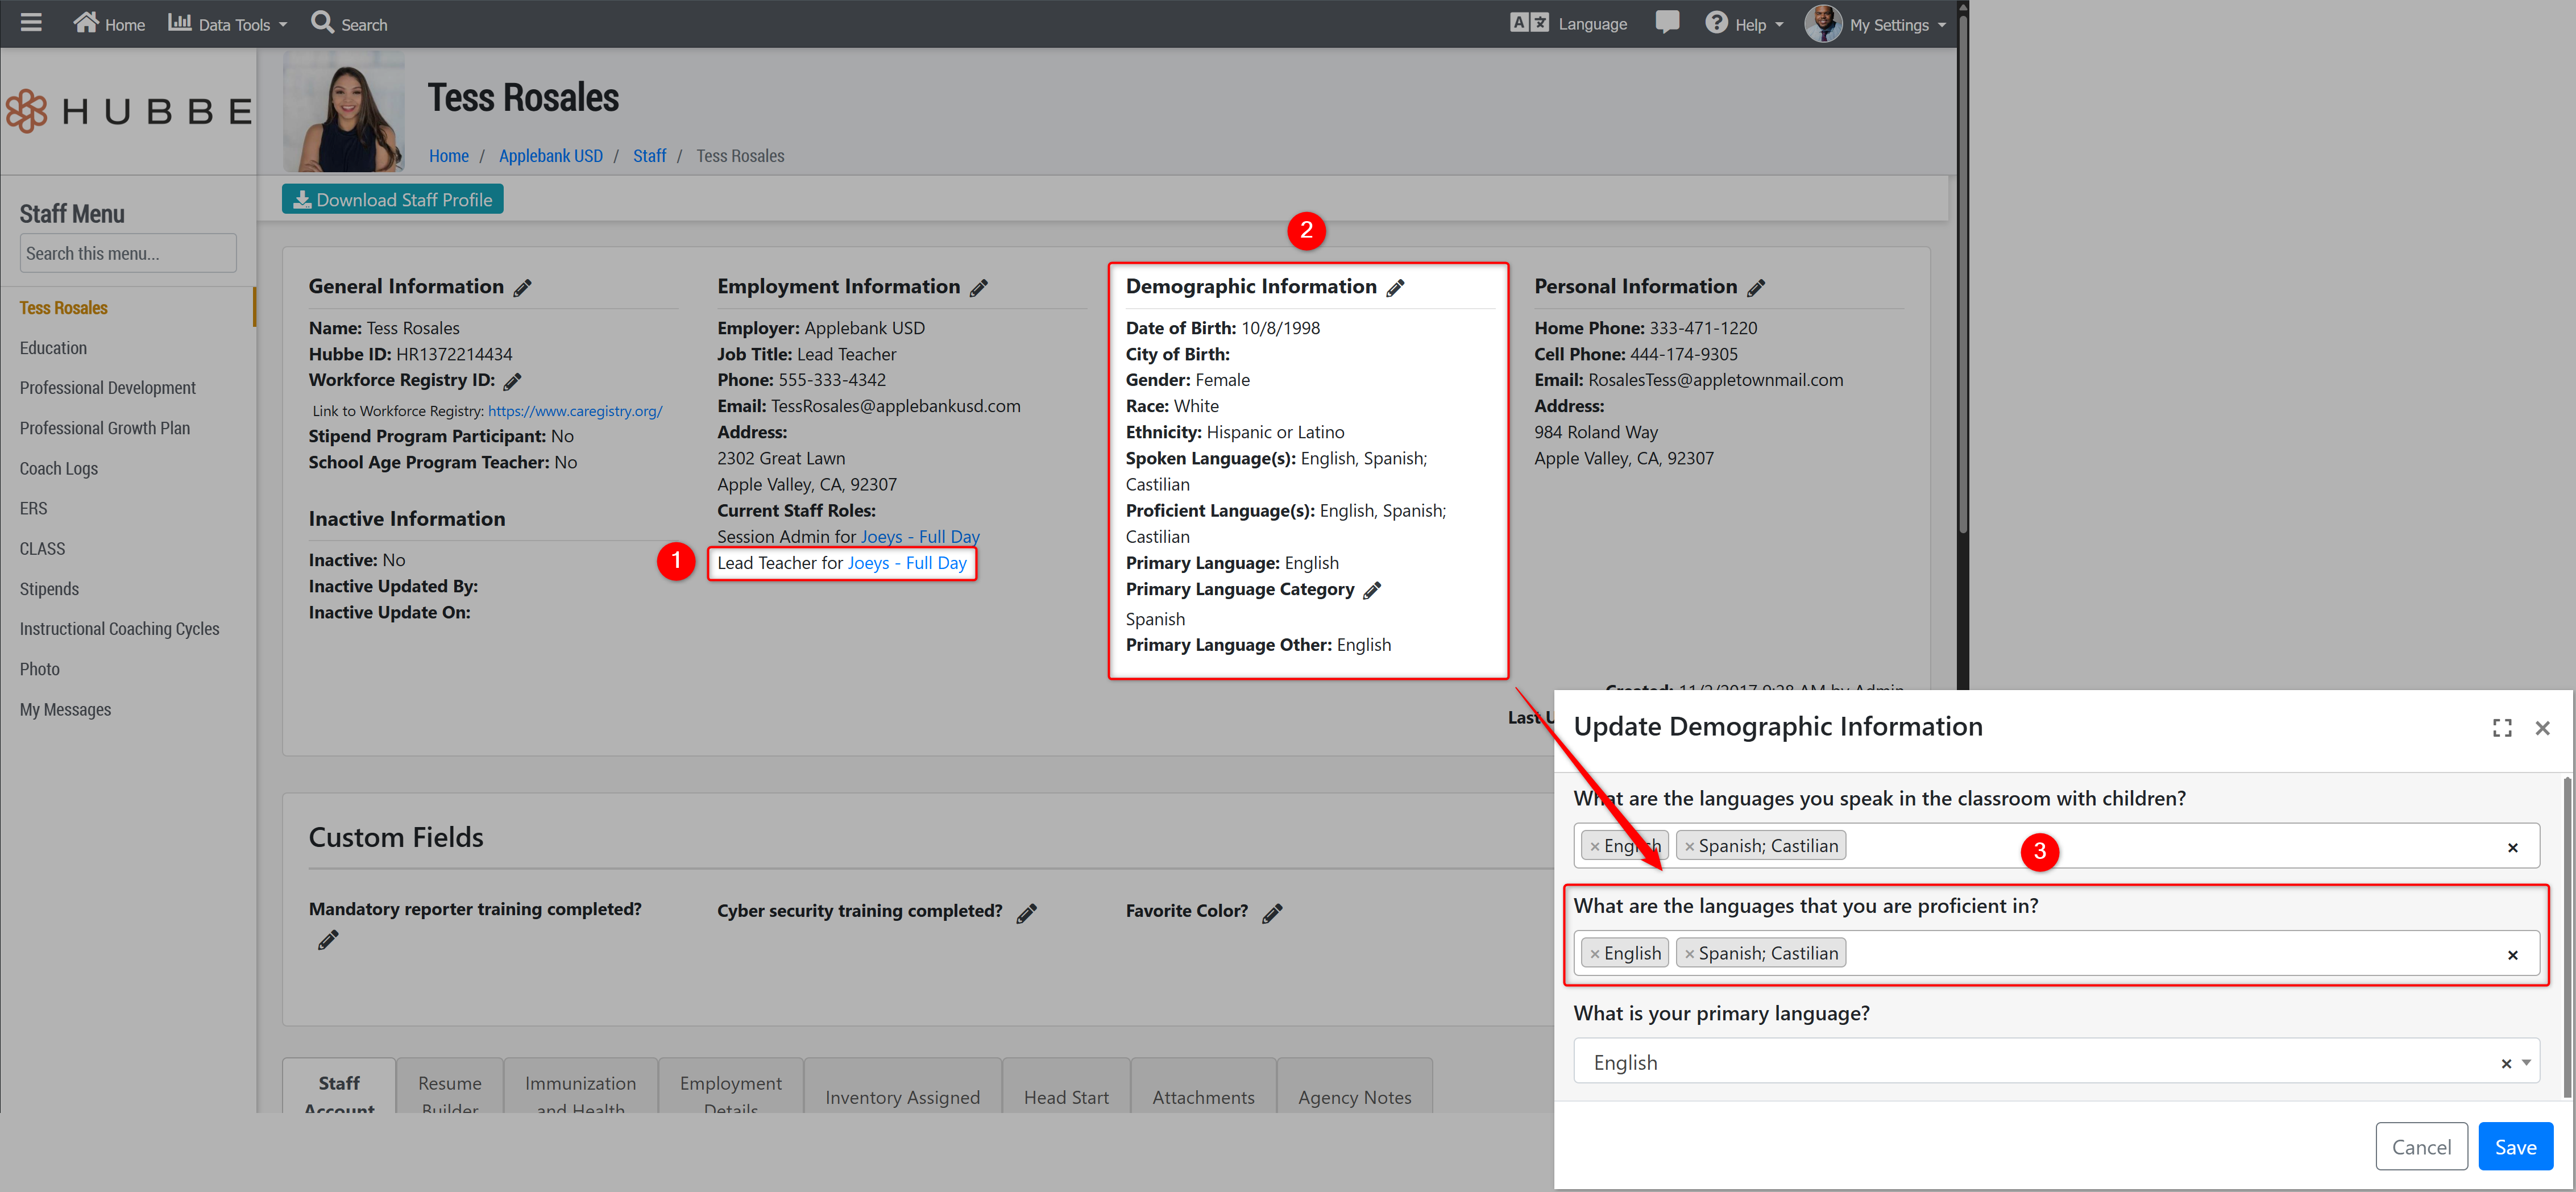
Task: Remove English tag from proficient languages
Action: click(1594, 954)
